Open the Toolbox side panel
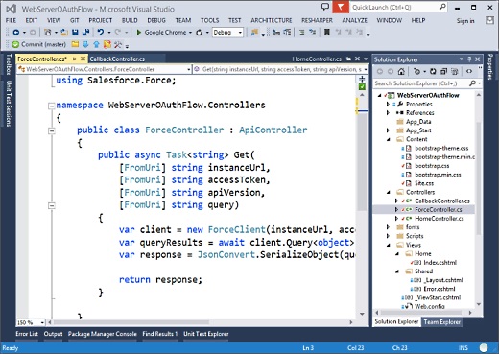Image resolution: width=499 pixels, height=354 pixels. coord(9,64)
